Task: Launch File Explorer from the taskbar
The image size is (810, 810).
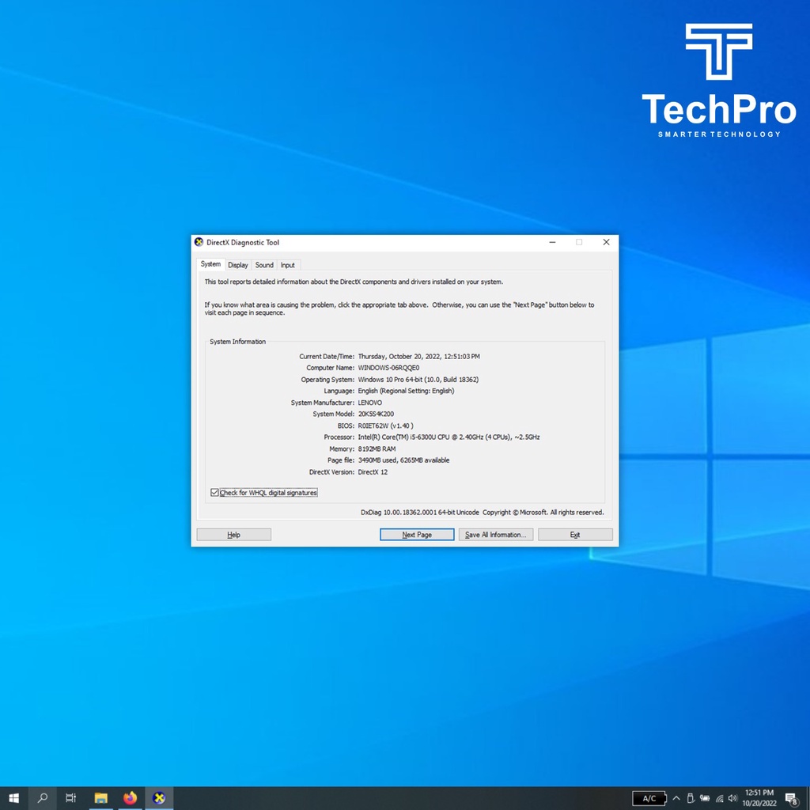Action: [x=101, y=798]
